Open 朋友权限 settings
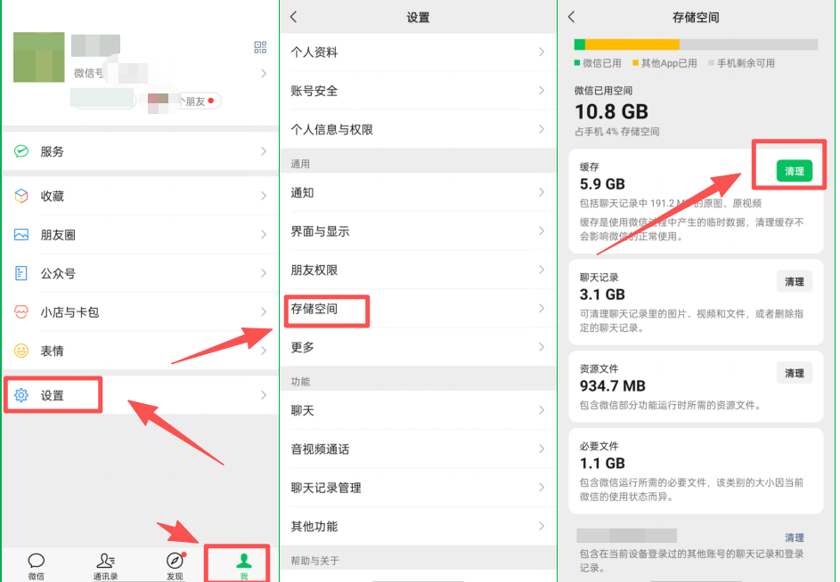Image resolution: width=840 pixels, height=582 pixels. point(418,270)
